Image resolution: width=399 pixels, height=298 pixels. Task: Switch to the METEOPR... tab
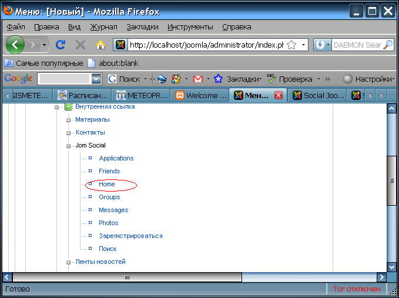click(x=142, y=95)
